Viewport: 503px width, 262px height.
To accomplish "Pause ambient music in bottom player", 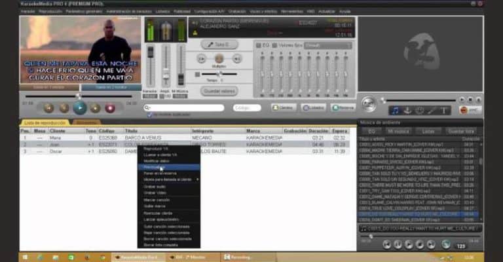I will click(x=398, y=245).
